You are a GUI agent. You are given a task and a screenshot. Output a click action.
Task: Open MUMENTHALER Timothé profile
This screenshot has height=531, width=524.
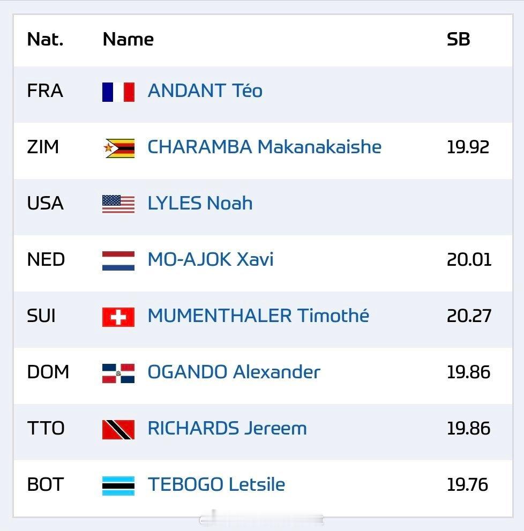(x=258, y=316)
